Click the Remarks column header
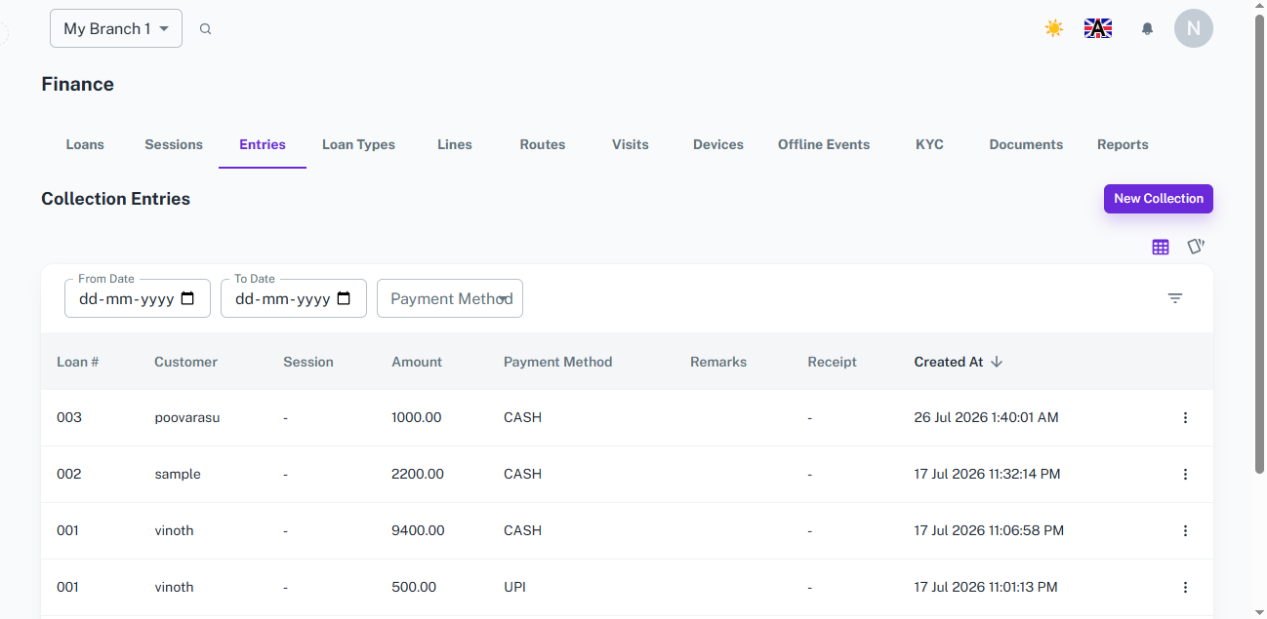Viewport: 1267px width, 619px height. (718, 362)
